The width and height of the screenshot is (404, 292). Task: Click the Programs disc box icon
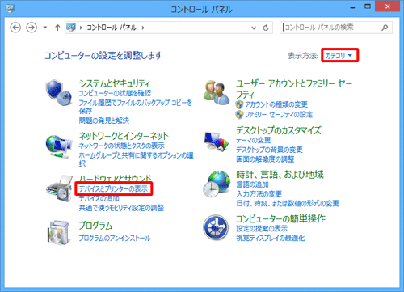[58, 232]
